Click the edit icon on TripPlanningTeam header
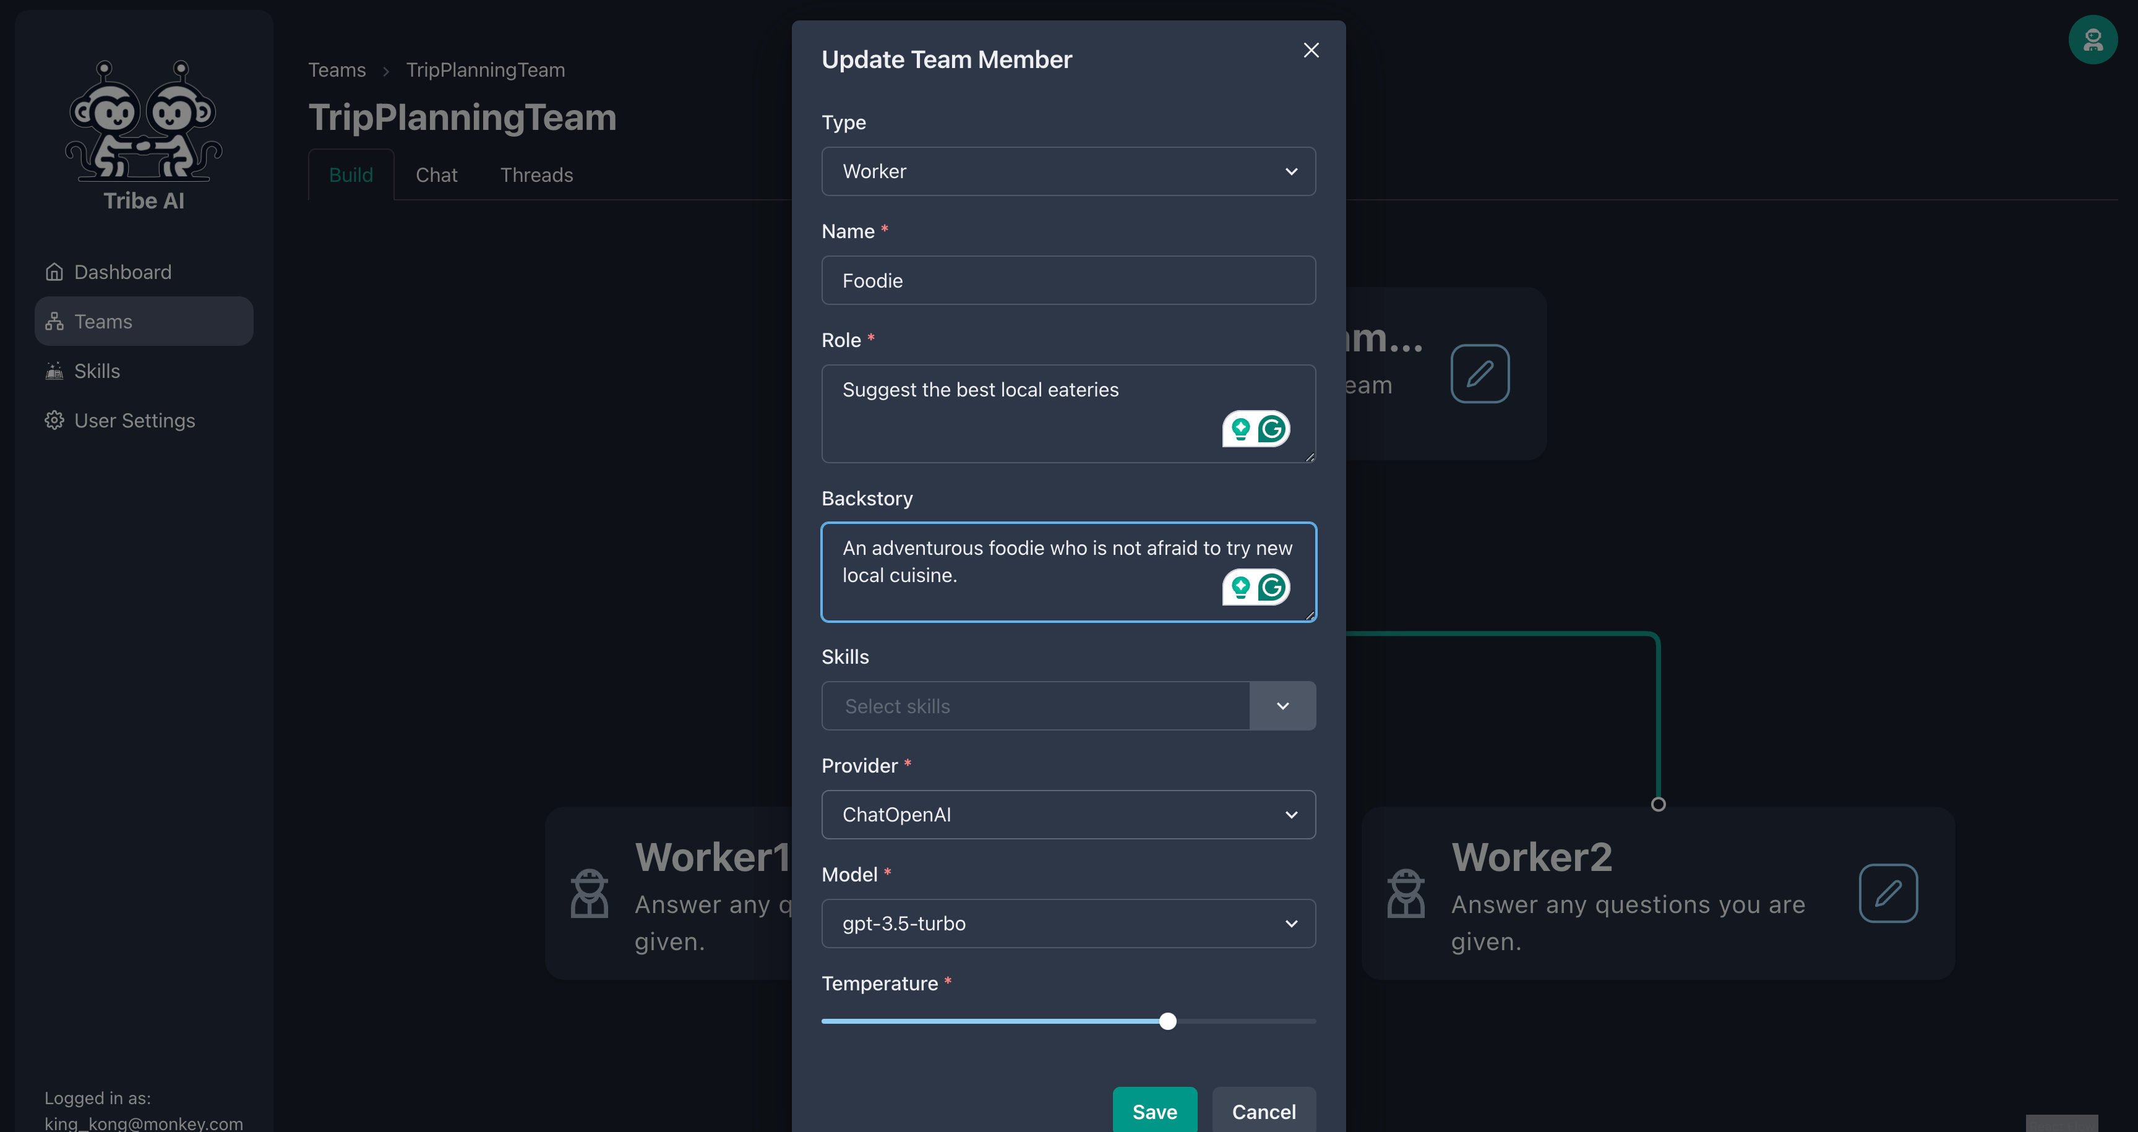 point(1479,373)
